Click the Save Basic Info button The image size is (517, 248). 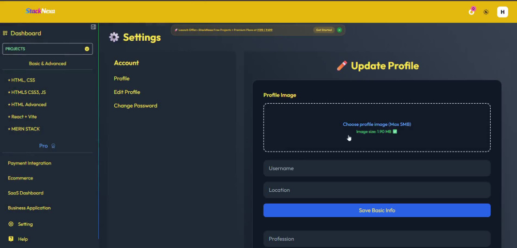[377, 210]
